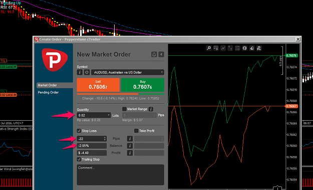Click the zoom magnifier icon above the tick chart
Viewport: 313px width, 190px height.
(x=209, y=48)
